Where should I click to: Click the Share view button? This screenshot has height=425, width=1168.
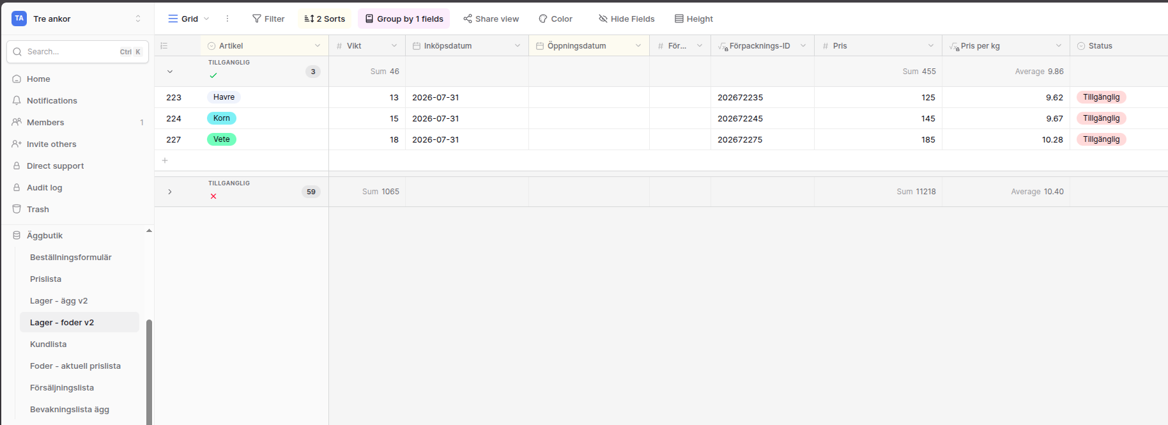[491, 19]
